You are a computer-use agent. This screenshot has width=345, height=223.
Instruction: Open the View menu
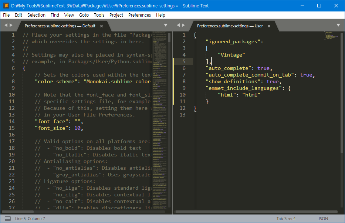click(x=69, y=15)
